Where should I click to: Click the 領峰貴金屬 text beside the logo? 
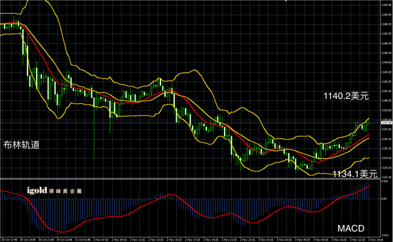click(65, 192)
